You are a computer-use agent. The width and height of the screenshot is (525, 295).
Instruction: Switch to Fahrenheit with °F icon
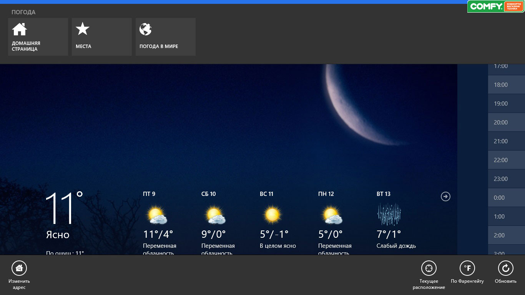click(467, 268)
